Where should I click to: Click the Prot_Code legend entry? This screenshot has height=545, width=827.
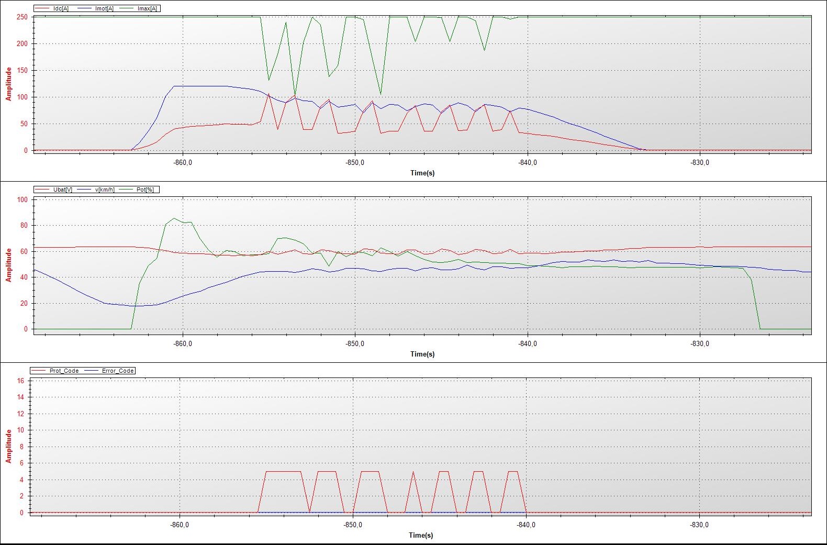coord(64,371)
